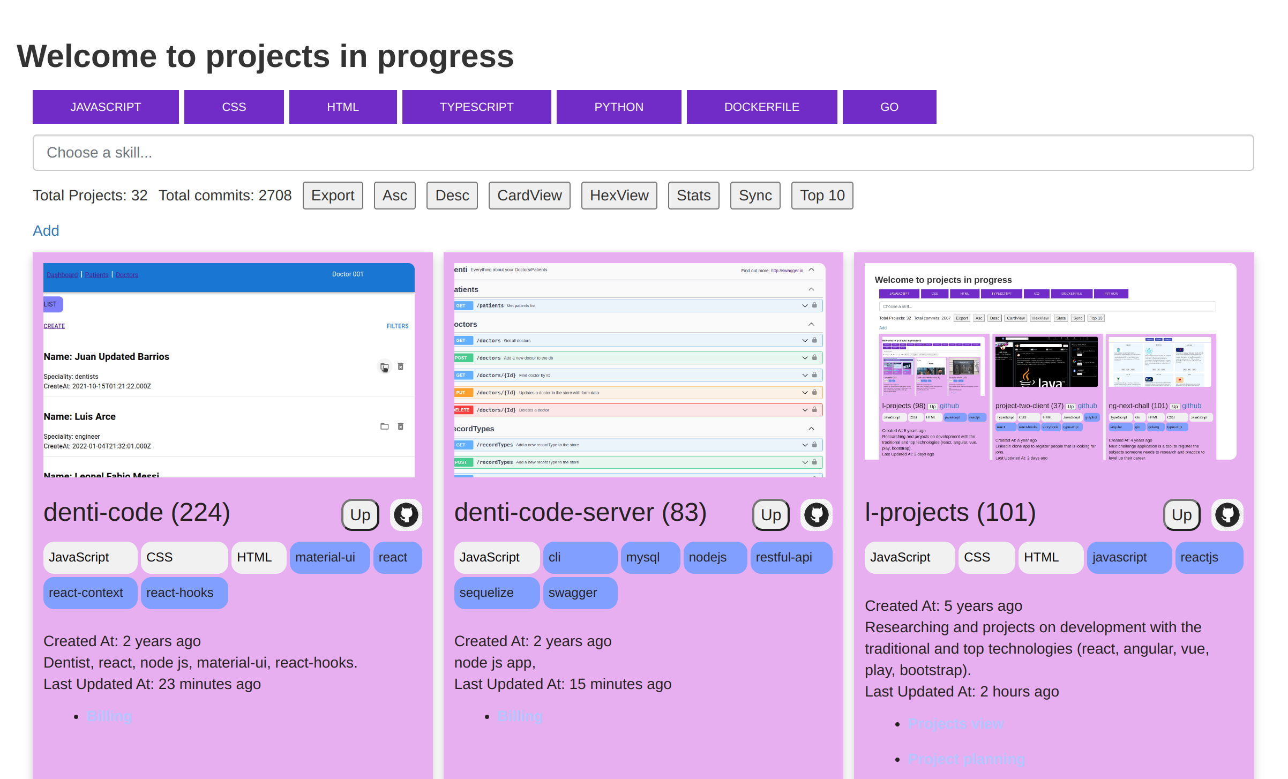Sort projects ascending with Asc
The height and width of the screenshot is (779, 1288).
[x=394, y=196]
